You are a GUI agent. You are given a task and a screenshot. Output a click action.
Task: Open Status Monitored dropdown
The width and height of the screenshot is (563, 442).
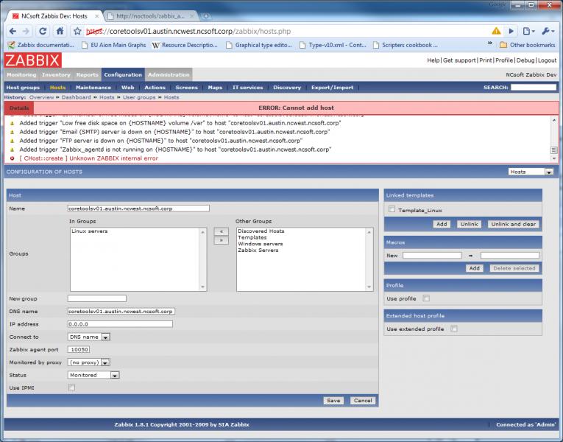point(93,375)
